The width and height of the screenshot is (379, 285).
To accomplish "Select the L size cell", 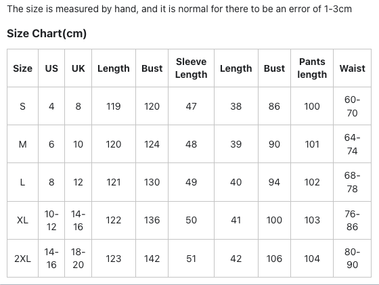I will click(x=22, y=182).
